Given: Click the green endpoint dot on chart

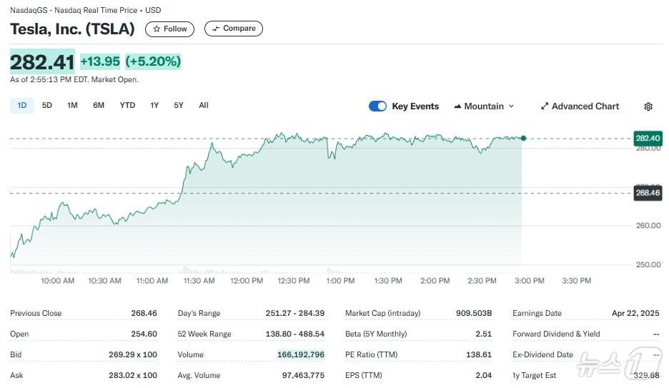Looking at the screenshot, I should pyautogui.click(x=524, y=138).
